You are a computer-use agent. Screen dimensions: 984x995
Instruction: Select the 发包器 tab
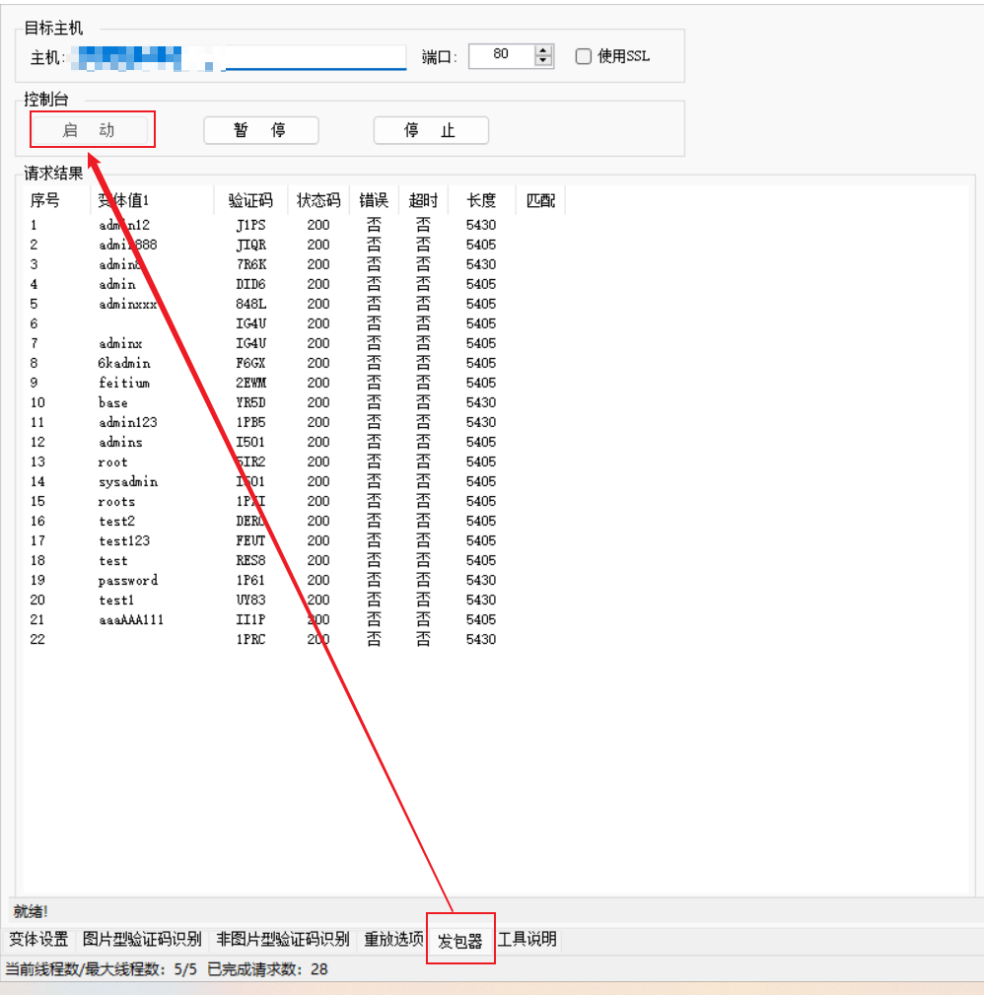pos(460,941)
